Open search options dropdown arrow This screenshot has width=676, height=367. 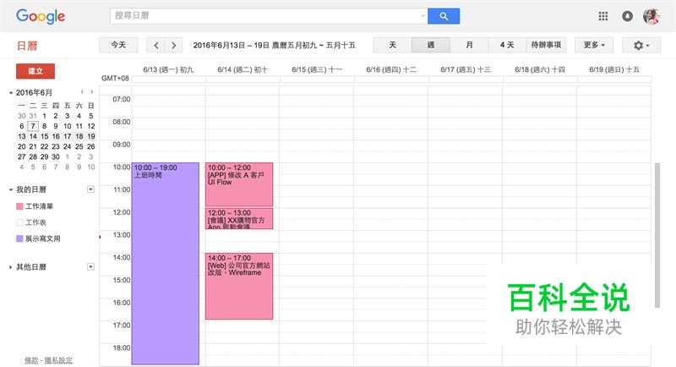click(422, 16)
